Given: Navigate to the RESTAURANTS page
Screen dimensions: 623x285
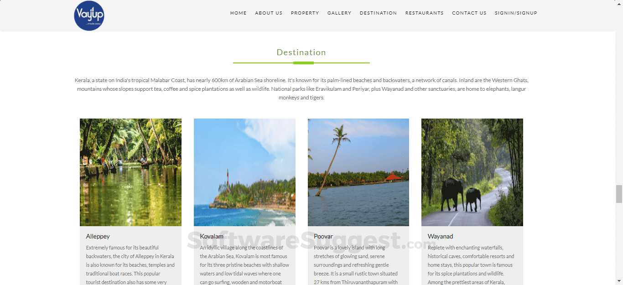Looking at the screenshot, I should point(424,13).
